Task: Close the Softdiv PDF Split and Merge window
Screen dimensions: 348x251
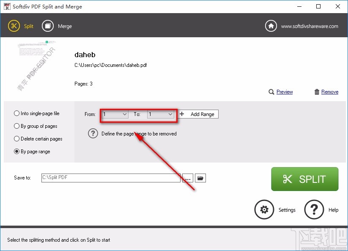Action: coord(338,6)
